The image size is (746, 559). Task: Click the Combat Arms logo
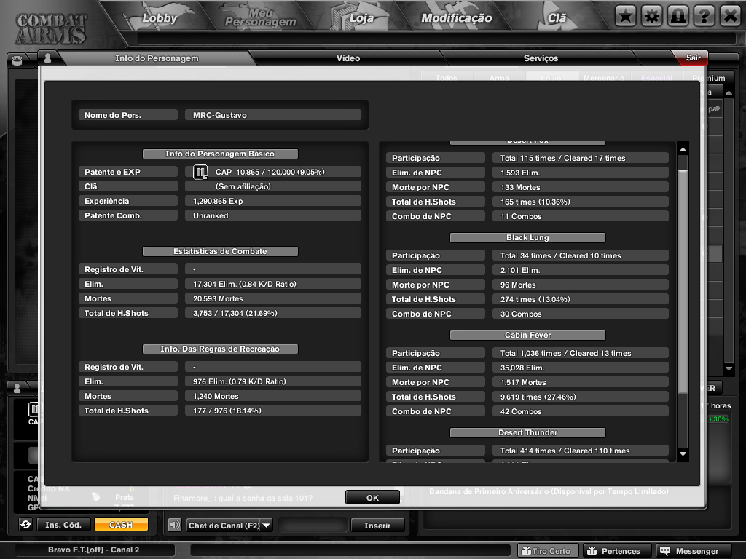(51, 28)
